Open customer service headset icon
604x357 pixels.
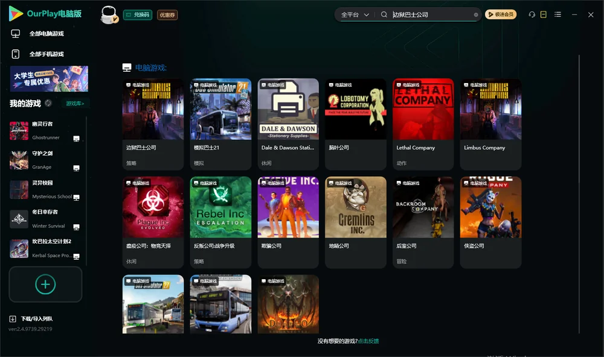tap(532, 14)
